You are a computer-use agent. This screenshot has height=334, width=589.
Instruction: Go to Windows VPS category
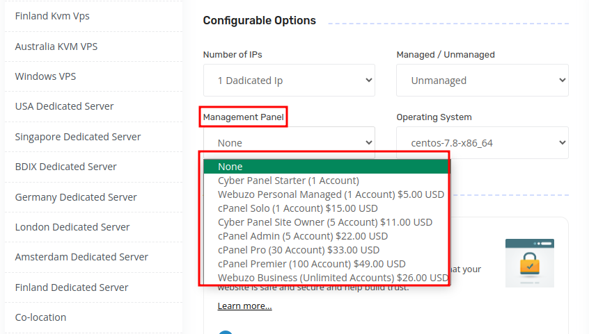tap(45, 76)
